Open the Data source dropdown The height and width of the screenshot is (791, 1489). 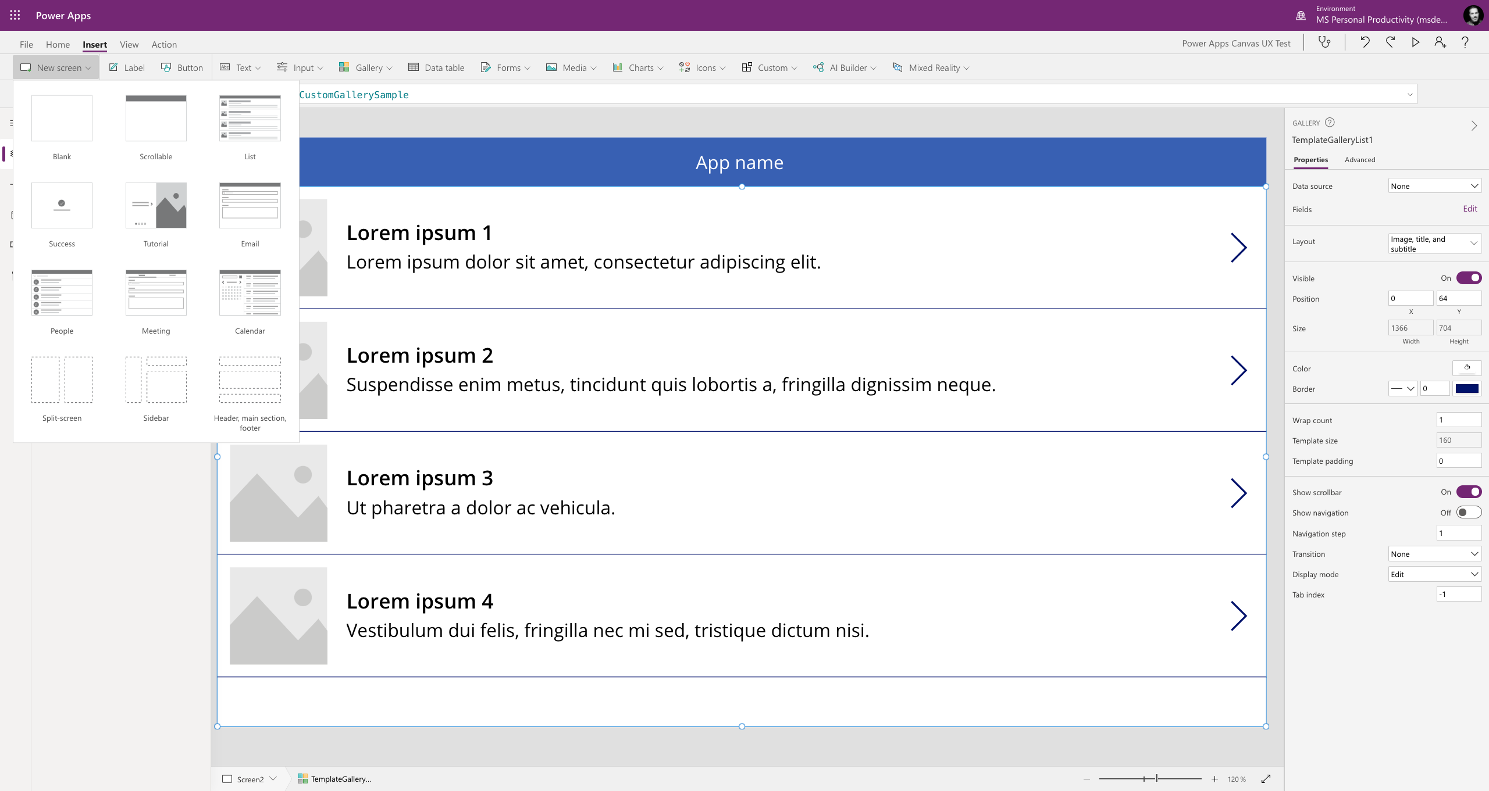point(1434,185)
